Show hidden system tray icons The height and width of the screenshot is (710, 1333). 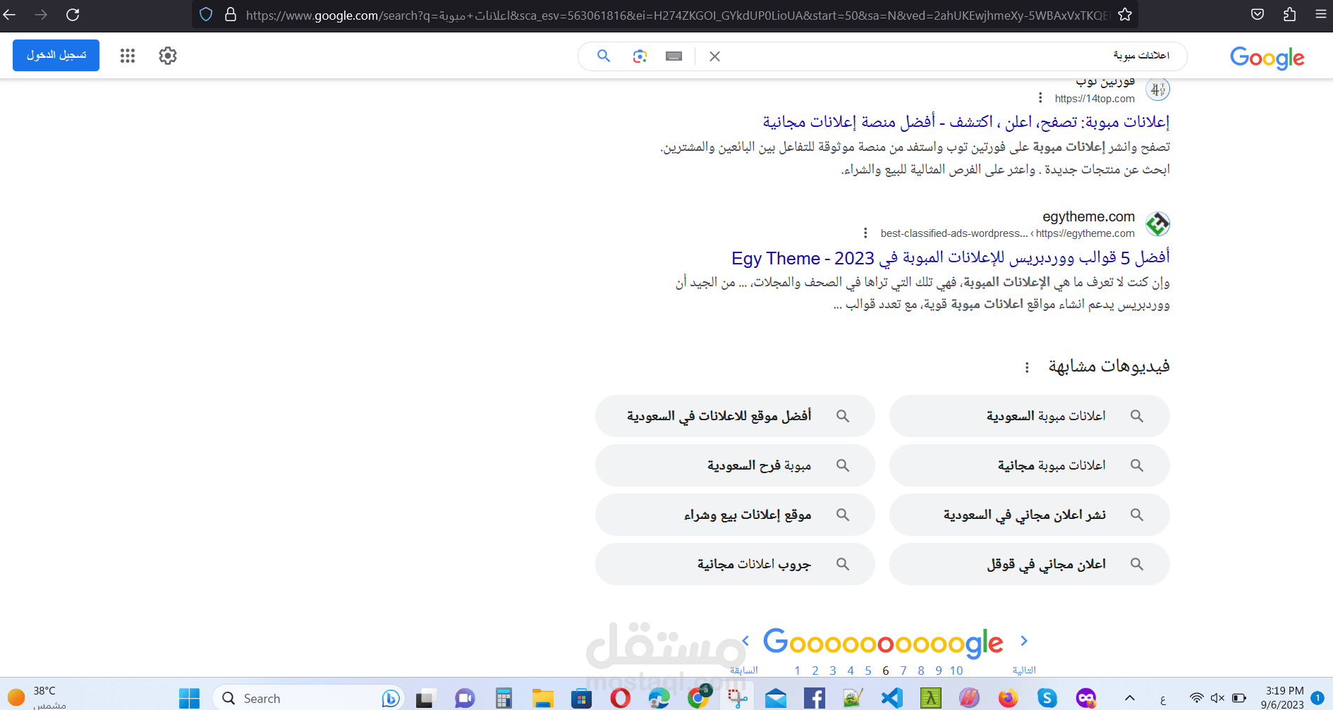coord(1130,698)
